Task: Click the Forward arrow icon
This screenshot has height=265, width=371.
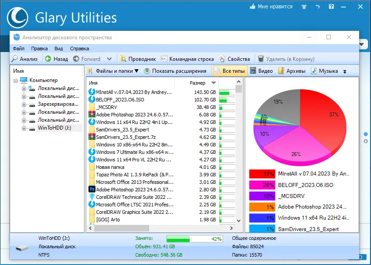Action: (76, 59)
